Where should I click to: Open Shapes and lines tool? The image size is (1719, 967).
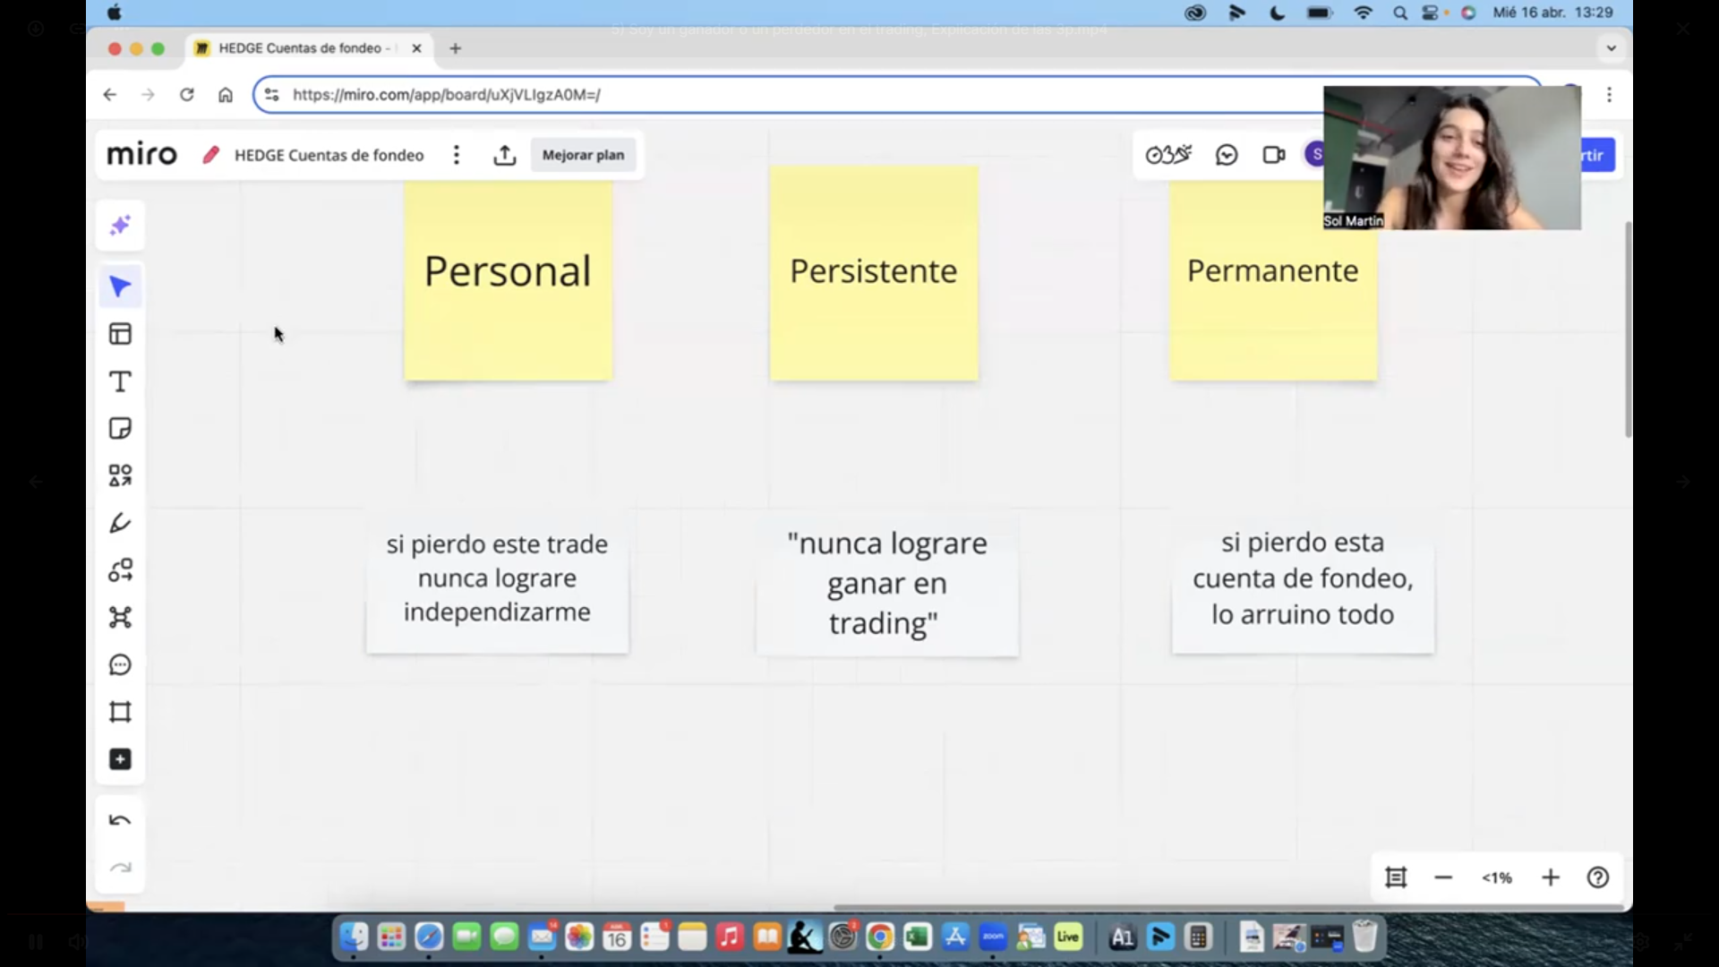coord(120,475)
